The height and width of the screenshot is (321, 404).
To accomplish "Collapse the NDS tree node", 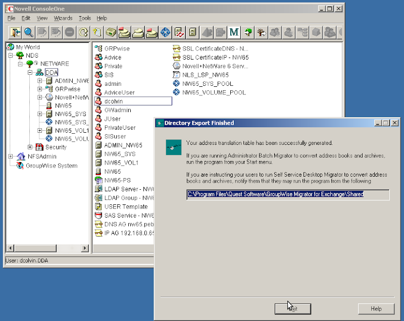I will [11, 56].
